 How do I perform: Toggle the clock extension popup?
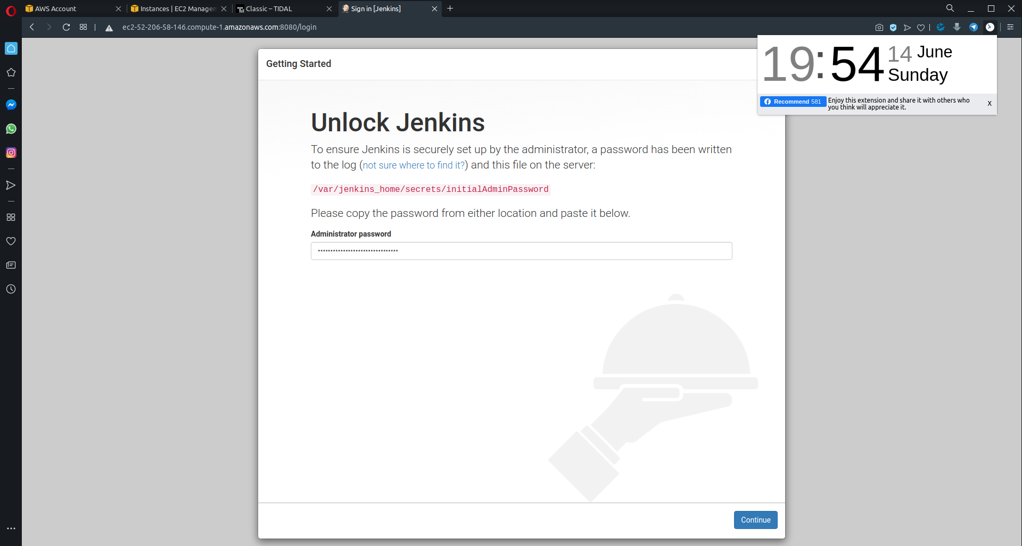pyautogui.click(x=990, y=27)
